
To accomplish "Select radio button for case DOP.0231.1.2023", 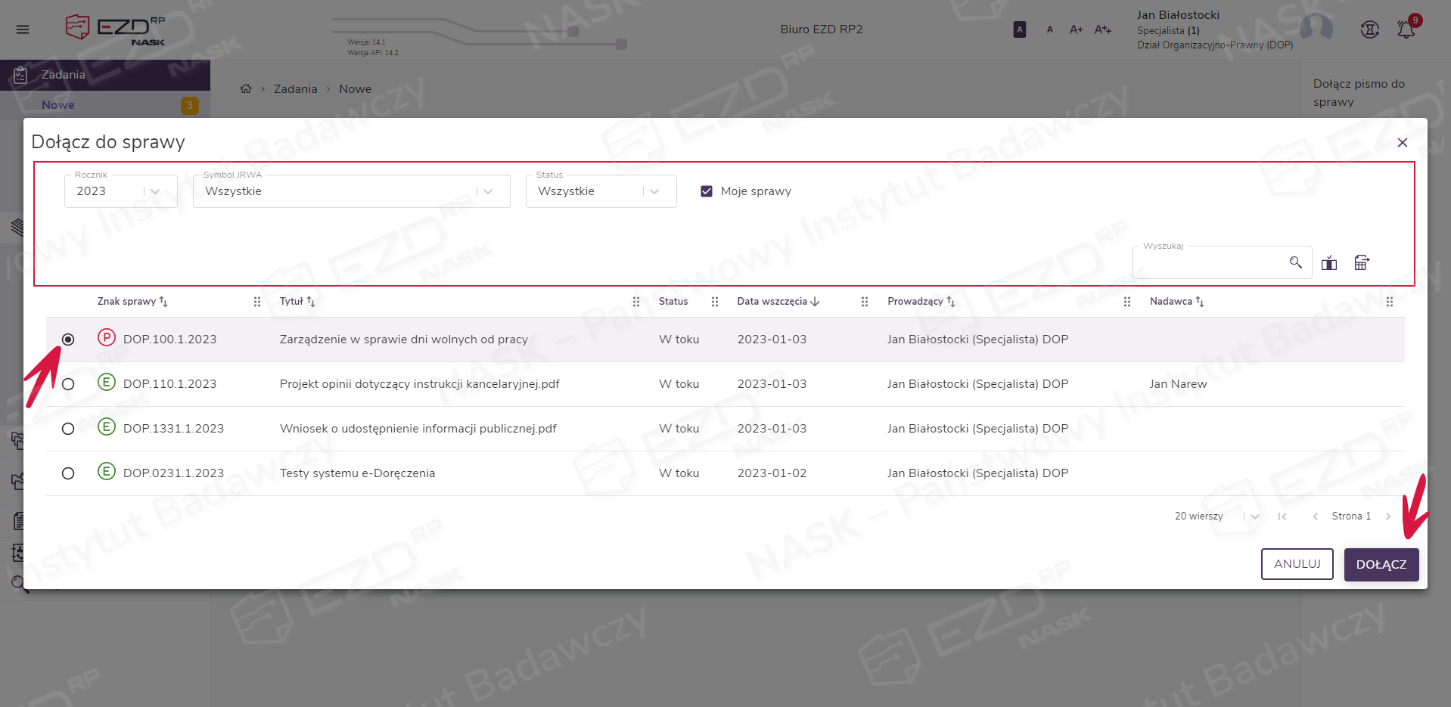I will (x=68, y=473).
